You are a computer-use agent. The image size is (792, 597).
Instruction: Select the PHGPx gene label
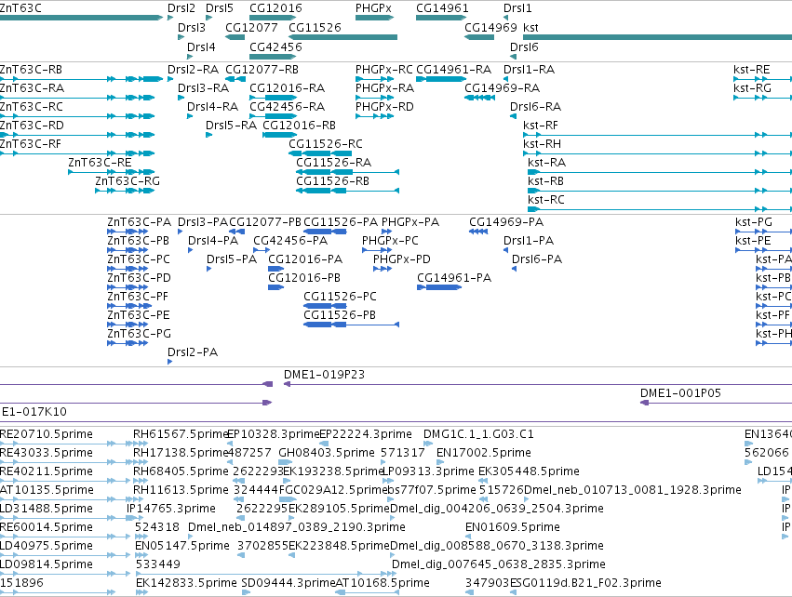tap(373, 8)
